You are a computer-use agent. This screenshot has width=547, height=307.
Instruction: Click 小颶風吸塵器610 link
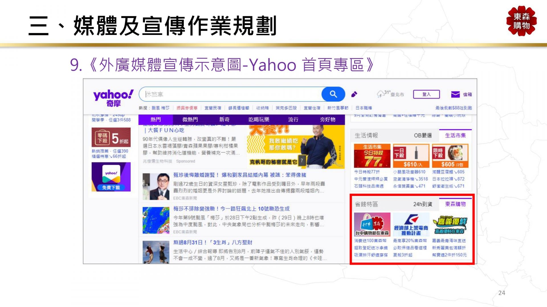pyautogui.click(x=409, y=172)
